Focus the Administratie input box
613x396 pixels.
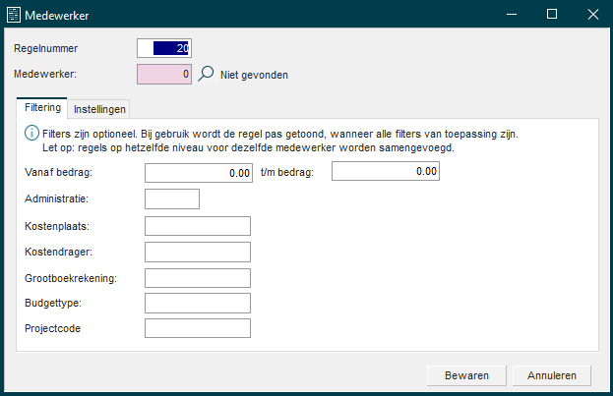[x=172, y=199]
